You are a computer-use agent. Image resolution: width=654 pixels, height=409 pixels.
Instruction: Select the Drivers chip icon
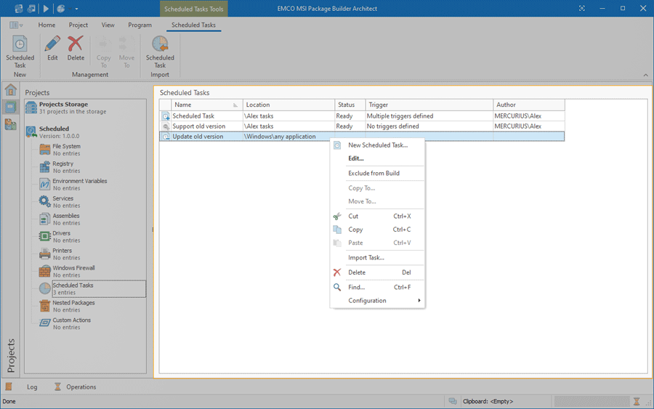(x=44, y=236)
